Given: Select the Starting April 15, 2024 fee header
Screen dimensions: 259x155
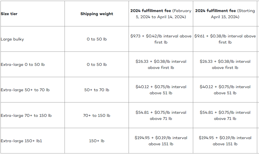Looking at the screenshot, I should click(x=225, y=14).
